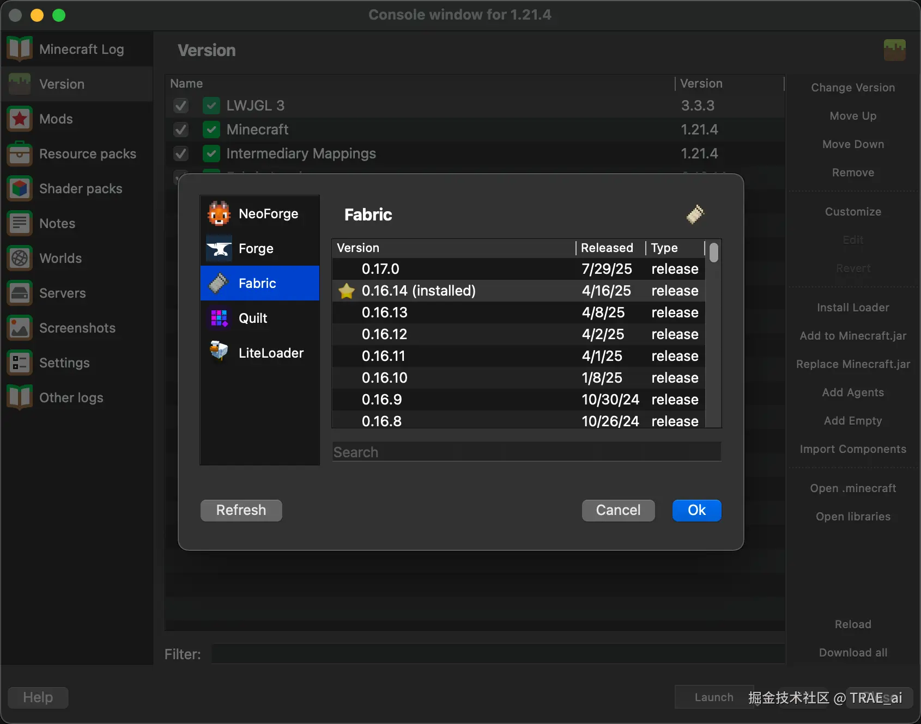Toggle the green checkbox for Minecraft
The width and height of the screenshot is (921, 724).
[211, 130]
